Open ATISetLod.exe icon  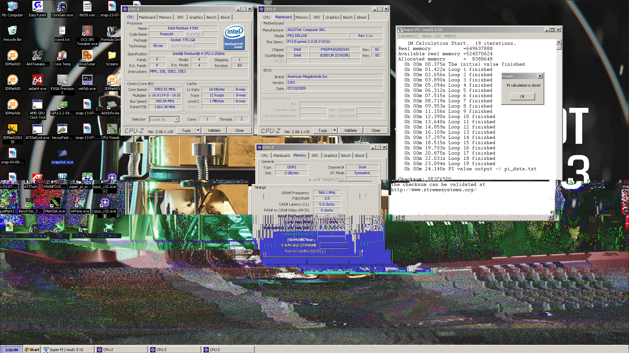(37, 132)
